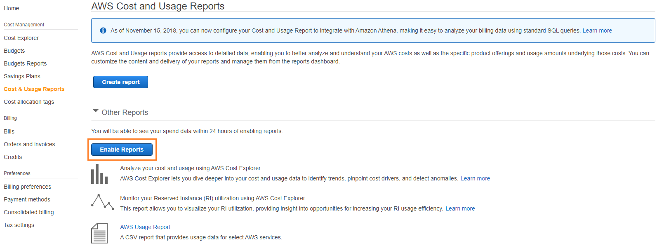657x248 pixels.
Task: Open Learn more link in Athena notice
Action: click(597, 30)
